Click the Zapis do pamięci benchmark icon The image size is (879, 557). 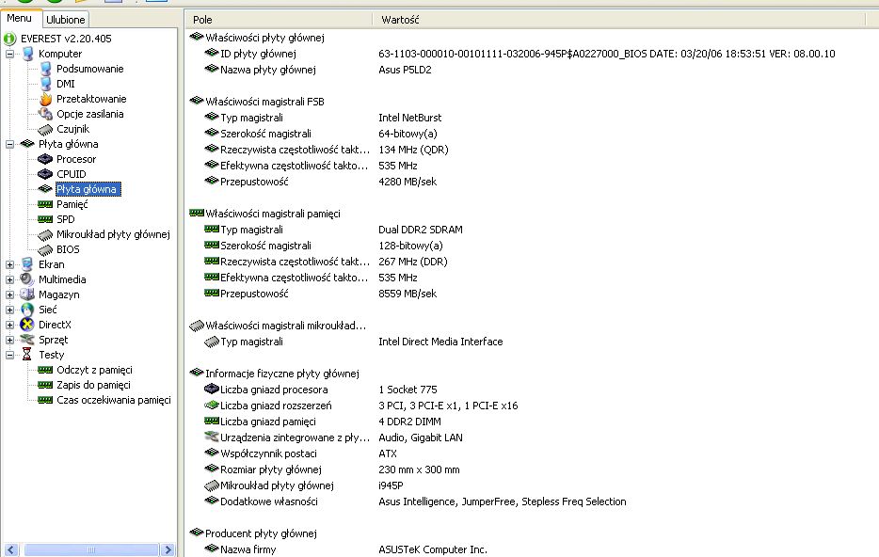tap(45, 385)
